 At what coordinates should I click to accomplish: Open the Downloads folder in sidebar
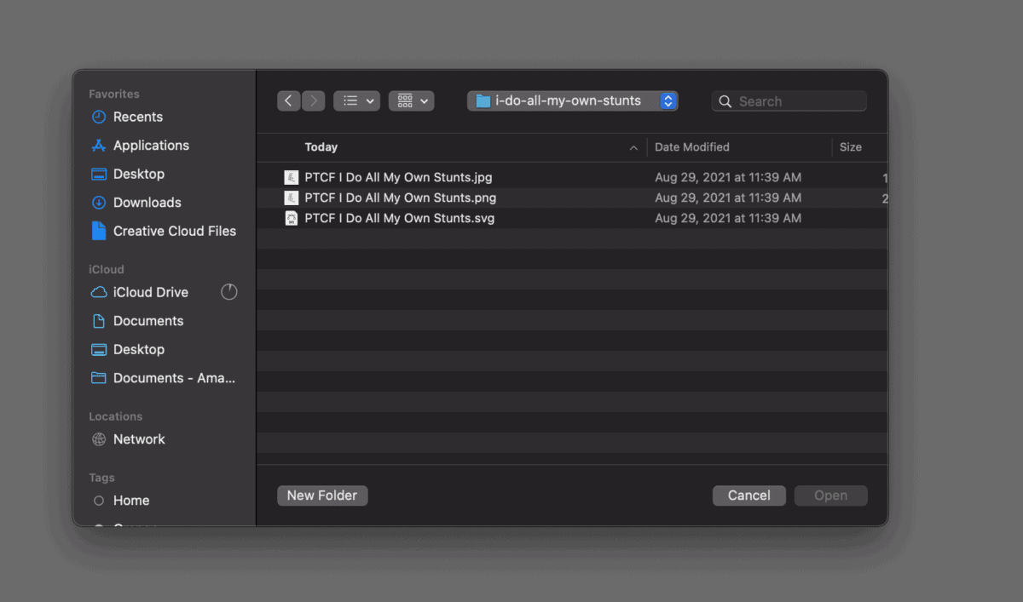click(x=147, y=203)
